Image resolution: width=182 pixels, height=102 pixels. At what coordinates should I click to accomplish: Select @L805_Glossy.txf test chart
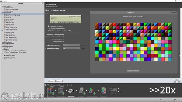[x=10, y=19]
